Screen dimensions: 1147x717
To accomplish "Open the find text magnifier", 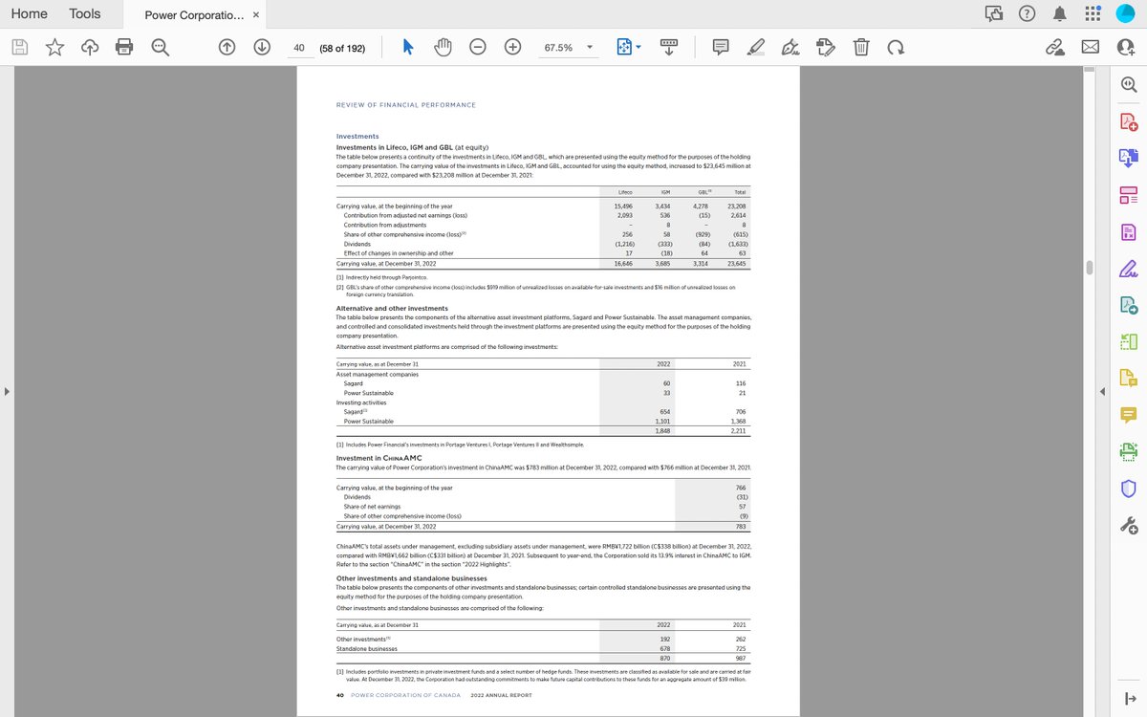I will coord(160,47).
